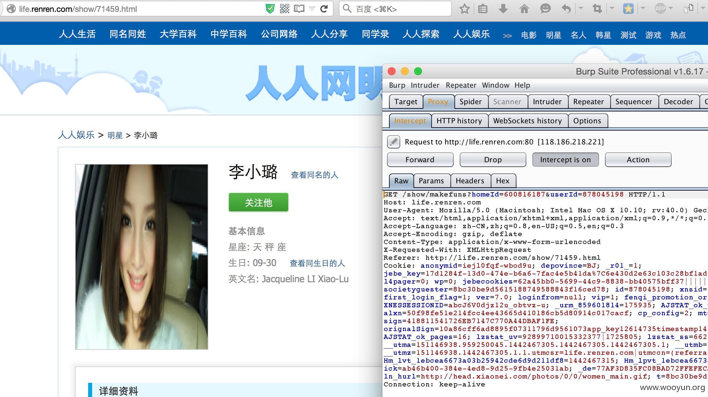Open Burp menu in Burp Suite
Image resolution: width=708 pixels, height=397 pixels.
397,85
